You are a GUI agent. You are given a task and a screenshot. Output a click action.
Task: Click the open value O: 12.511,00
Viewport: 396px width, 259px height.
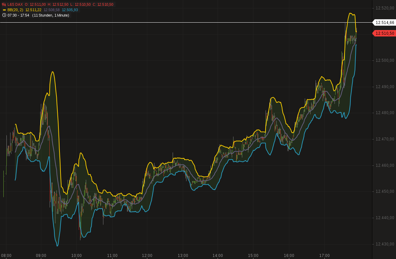pos(35,4)
